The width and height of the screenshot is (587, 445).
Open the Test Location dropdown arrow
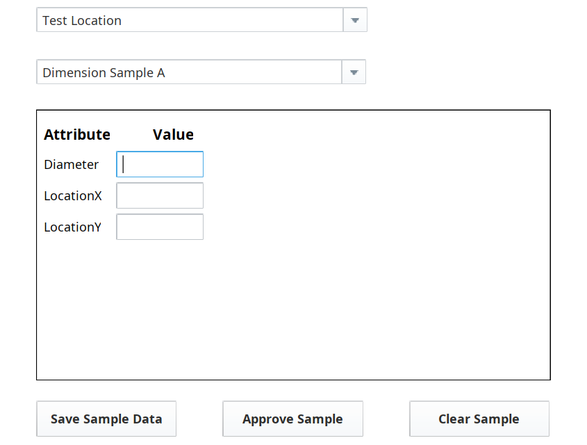[355, 20]
